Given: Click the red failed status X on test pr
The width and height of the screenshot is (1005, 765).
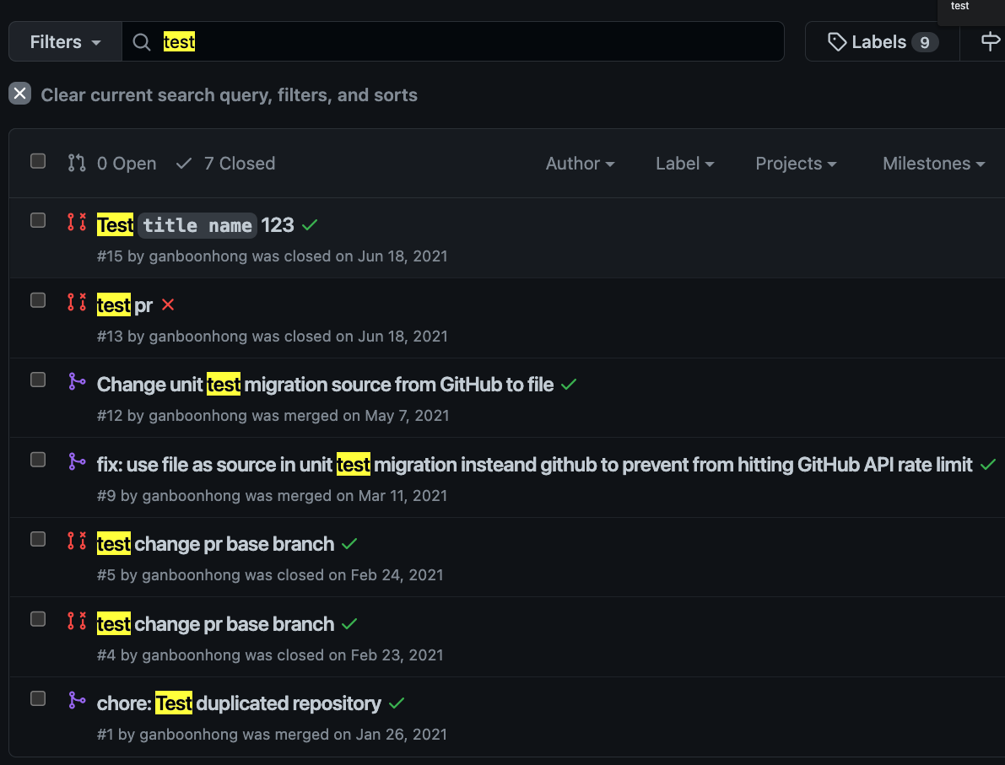Looking at the screenshot, I should click(x=168, y=304).
